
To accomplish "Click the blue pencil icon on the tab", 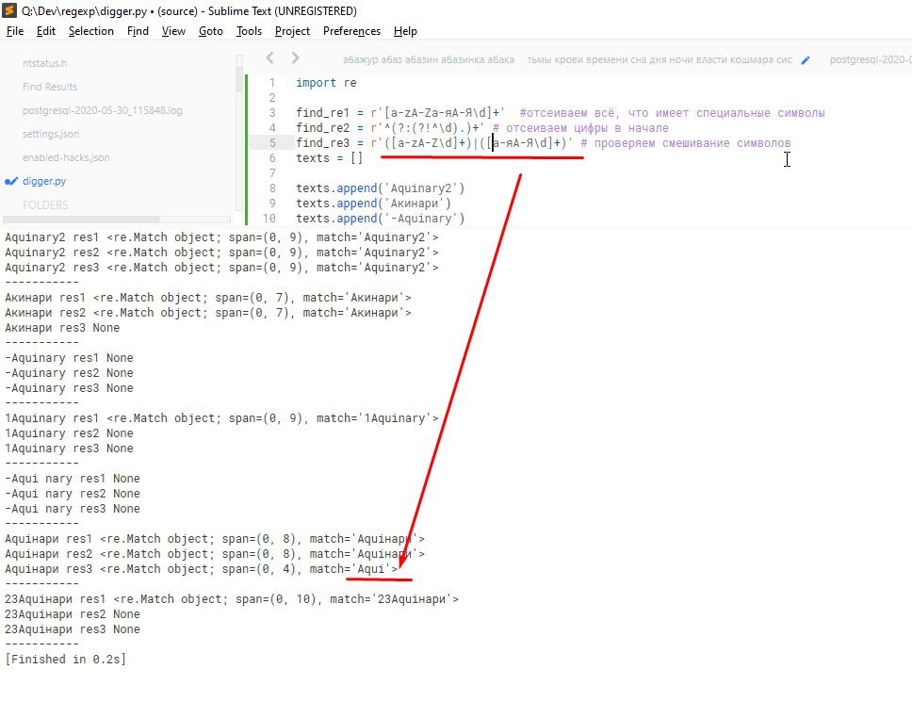I will click(x=806, y=60).
